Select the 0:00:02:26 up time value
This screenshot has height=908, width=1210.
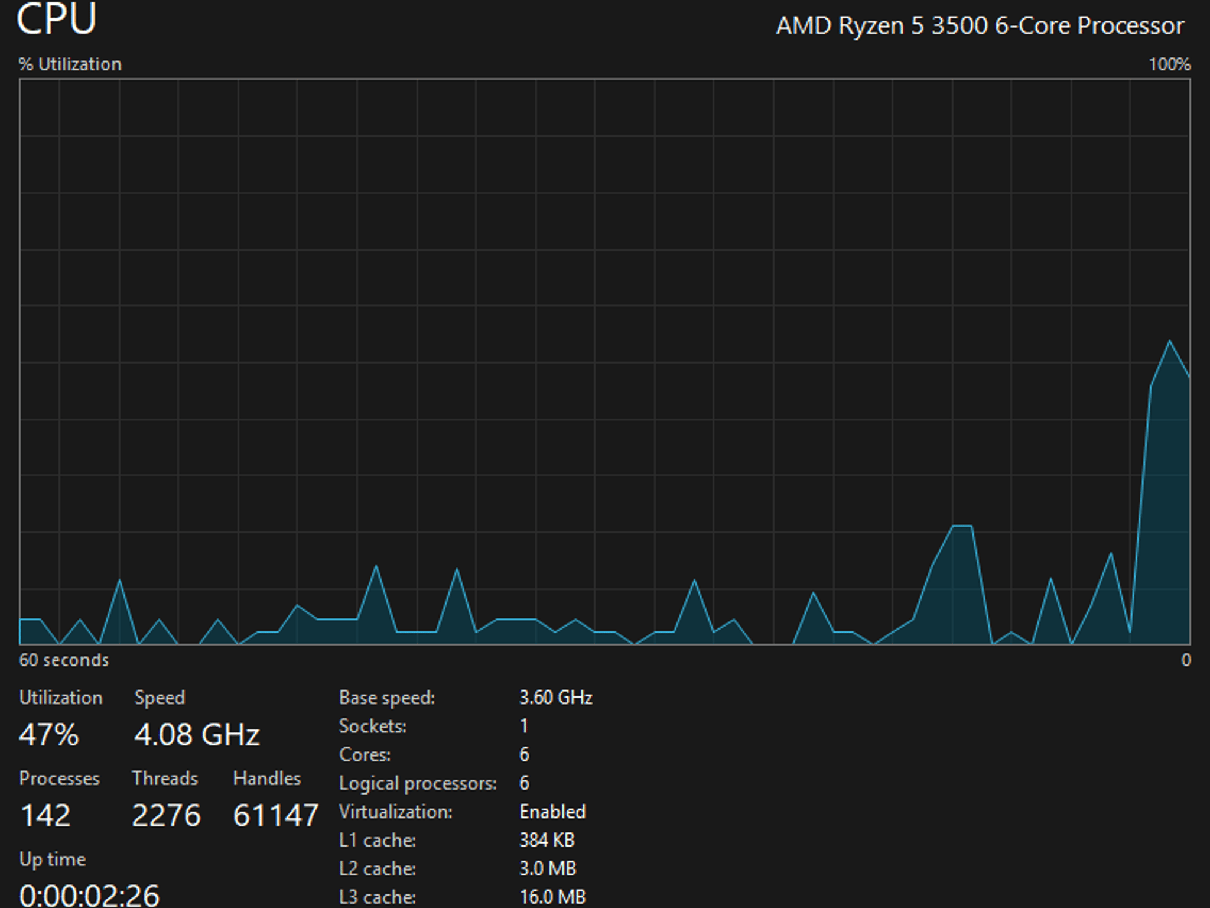[89, 896]
